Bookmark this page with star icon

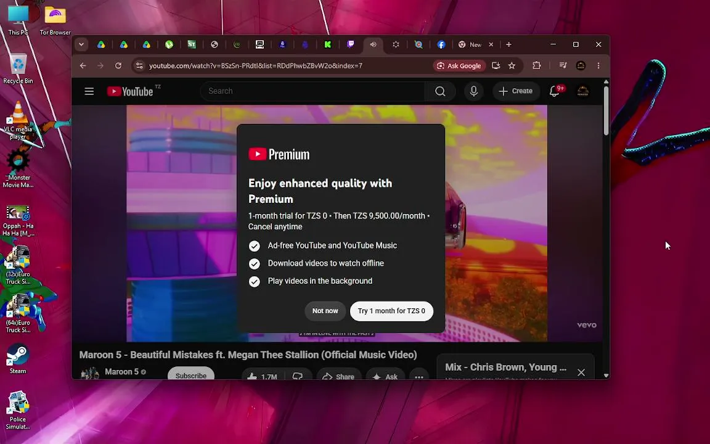(512, 66)
